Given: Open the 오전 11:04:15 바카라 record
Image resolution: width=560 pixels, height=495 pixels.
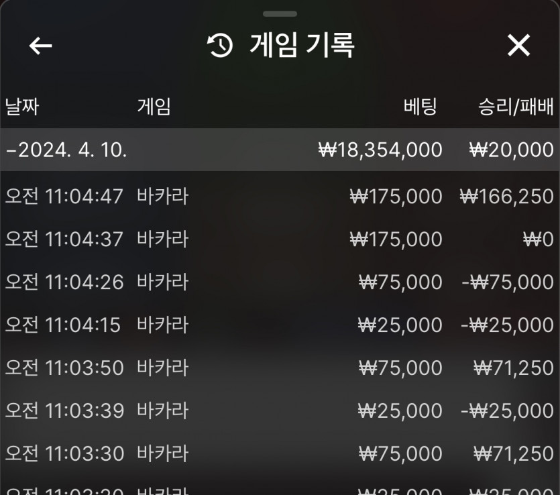Looking at the screenshot, I should click(x=280, y=325).
